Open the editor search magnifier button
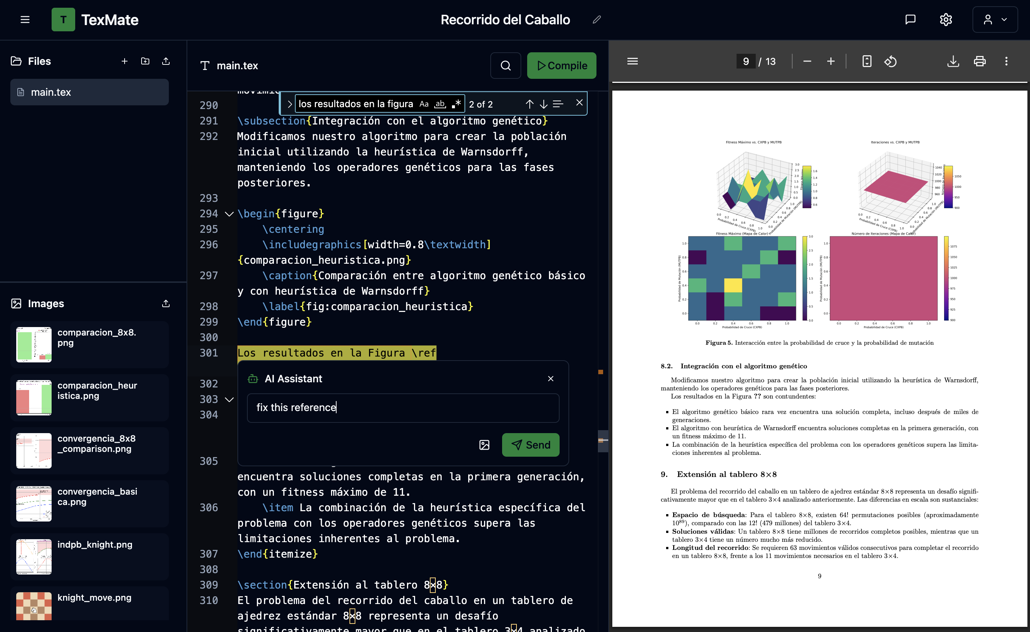1030x632 pixels. 505,66
